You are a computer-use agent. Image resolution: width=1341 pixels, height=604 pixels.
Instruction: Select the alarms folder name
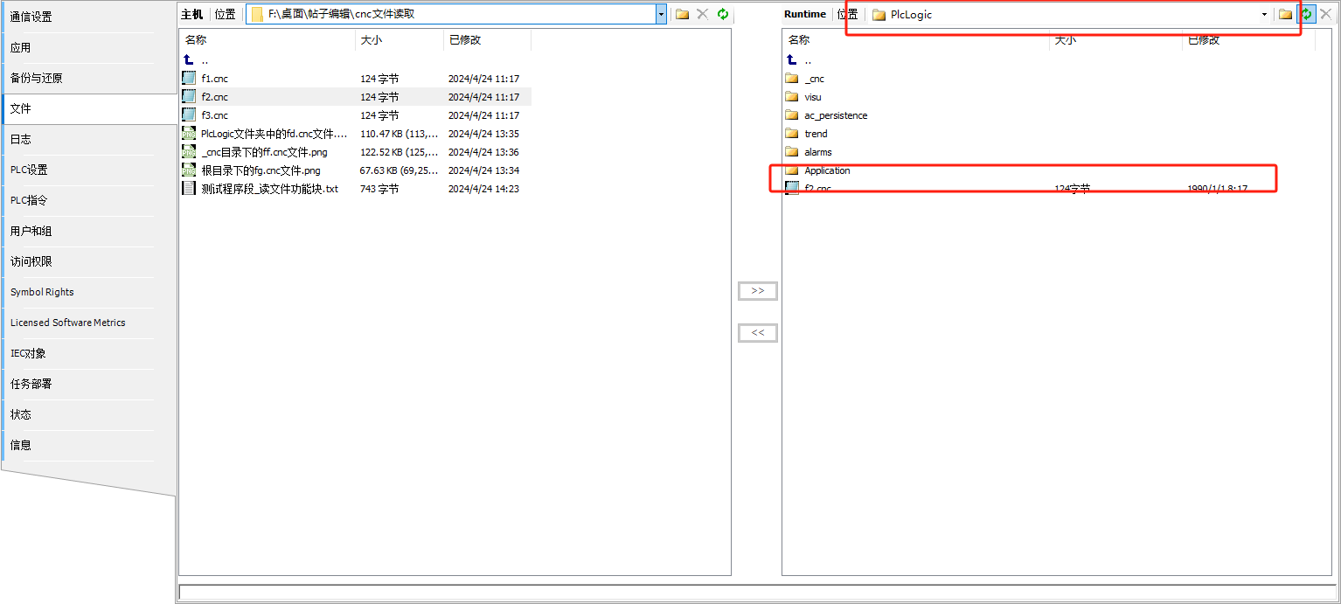pos(818,152)
